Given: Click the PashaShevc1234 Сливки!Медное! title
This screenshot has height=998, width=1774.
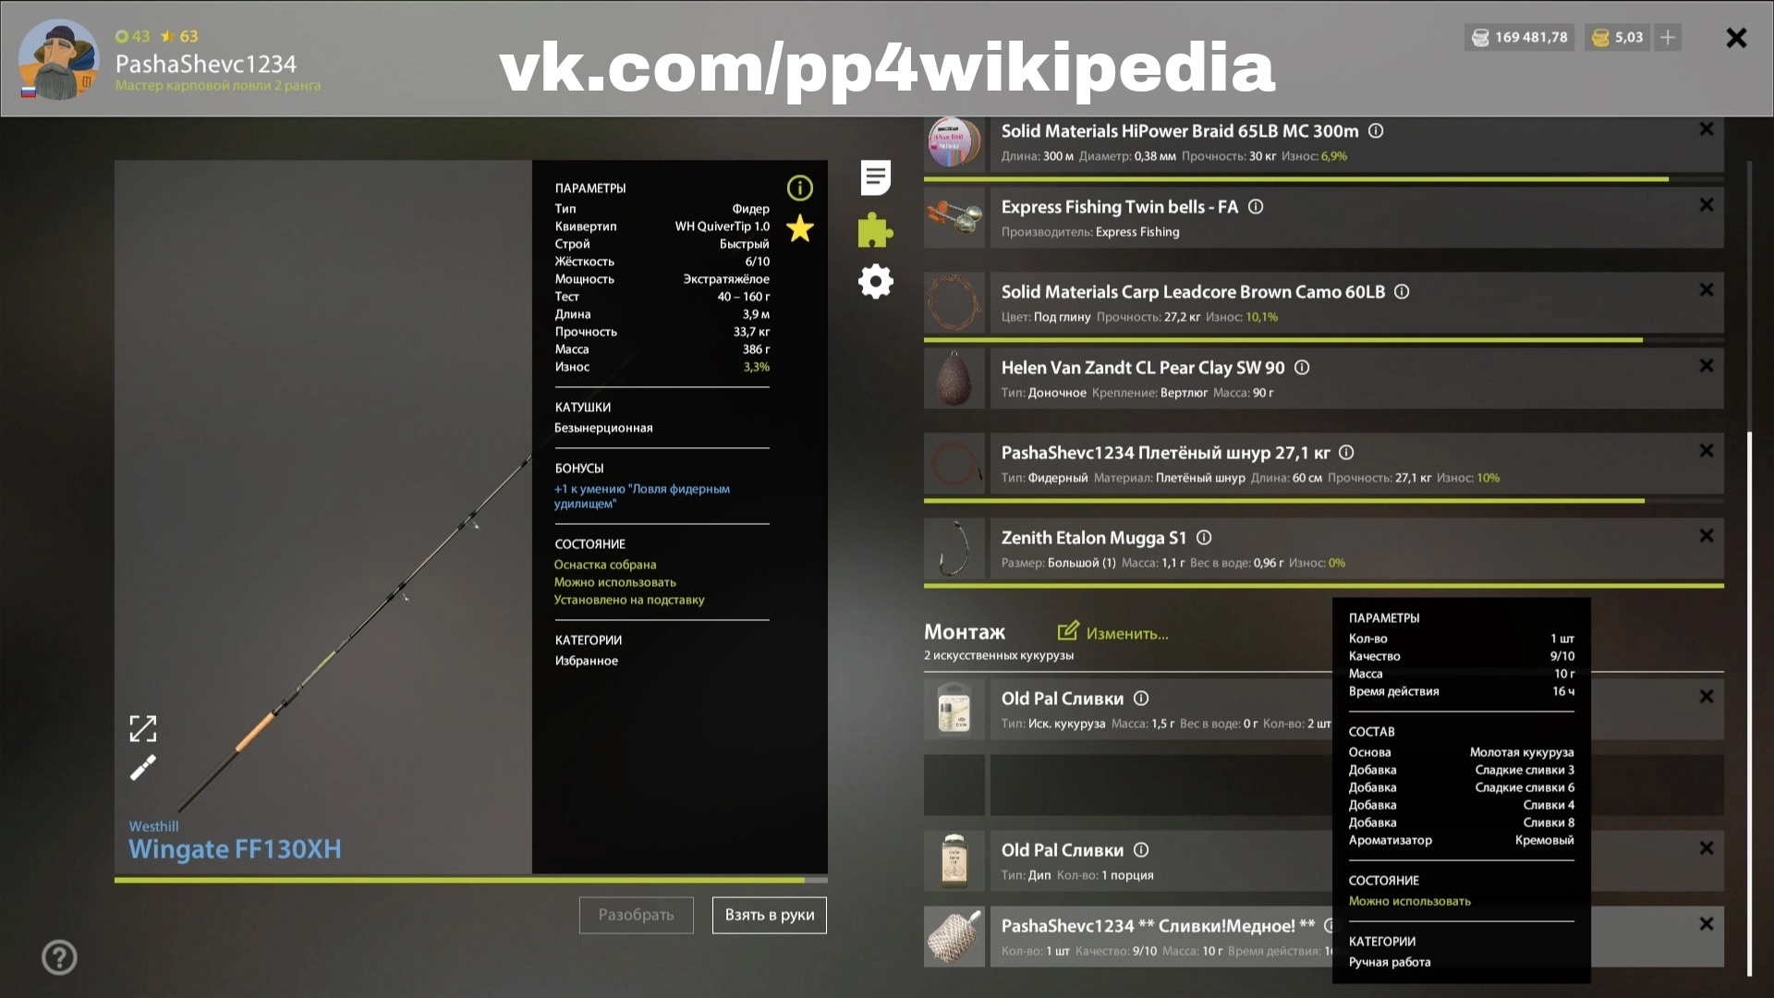Looking at the screenshot, I should [x=1159, y=926].
